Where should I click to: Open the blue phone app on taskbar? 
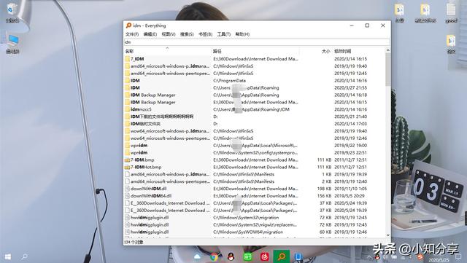point(298,256)
